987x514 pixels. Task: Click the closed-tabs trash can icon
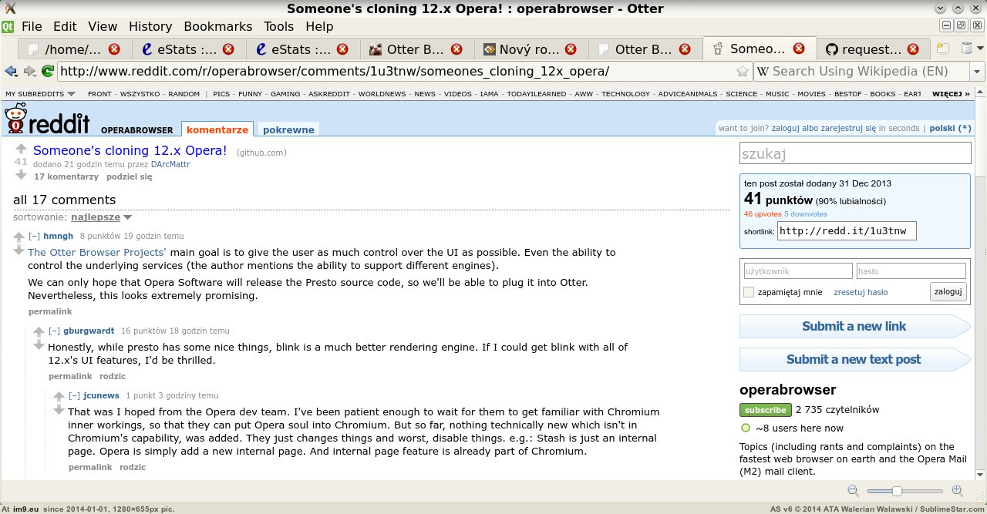[x=968, y=49]
